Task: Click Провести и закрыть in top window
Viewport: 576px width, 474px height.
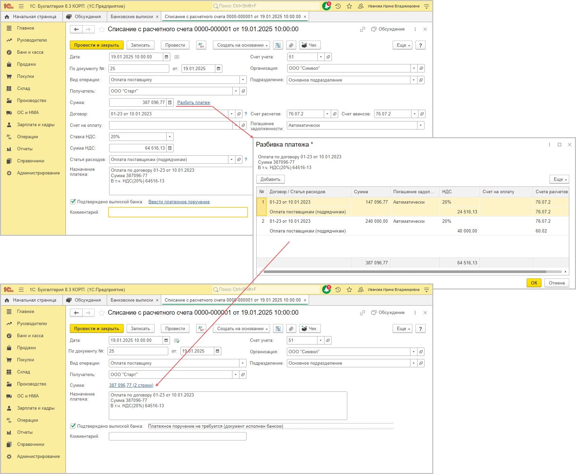Action: [x=97, y=45]
